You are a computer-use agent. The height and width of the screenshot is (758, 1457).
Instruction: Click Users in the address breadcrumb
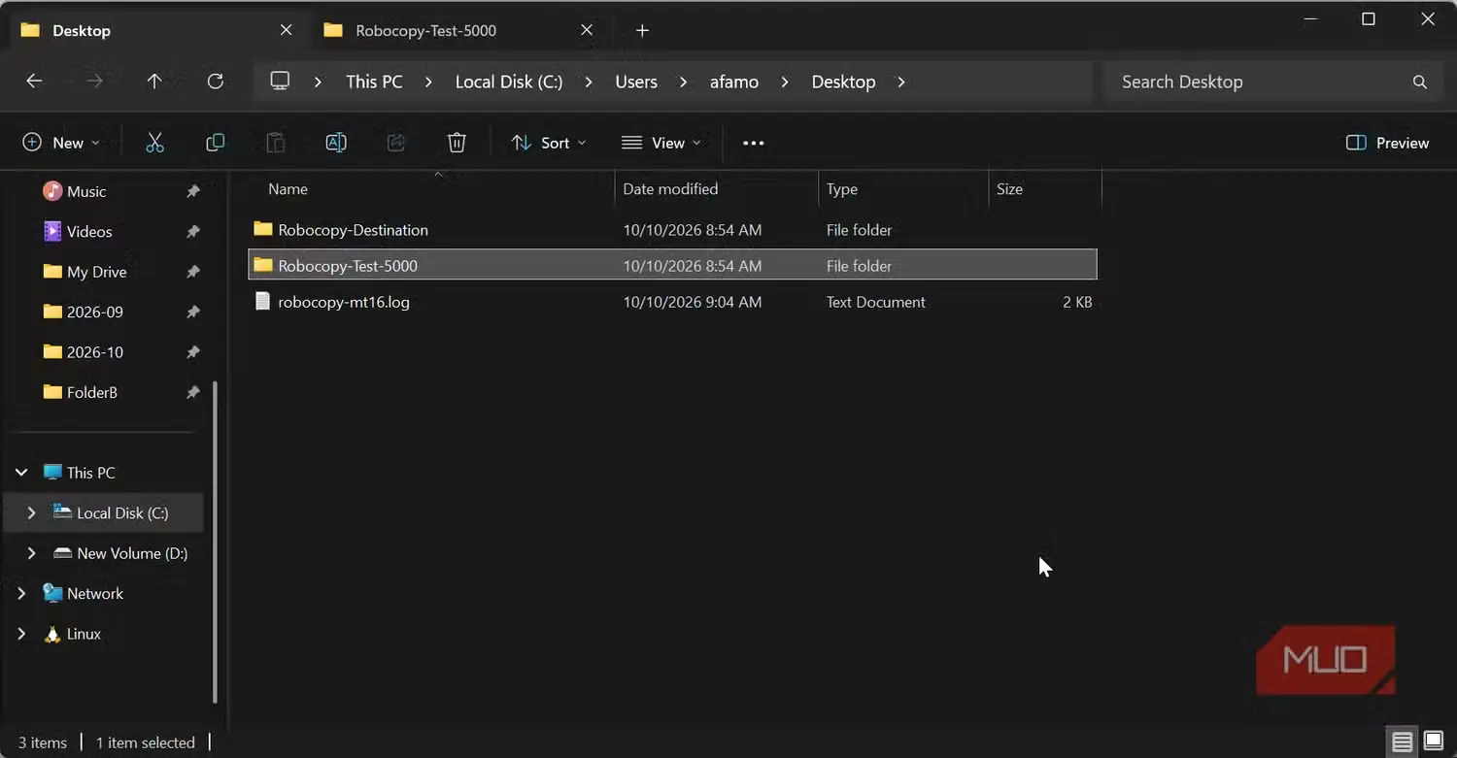(x=636, y=82)
